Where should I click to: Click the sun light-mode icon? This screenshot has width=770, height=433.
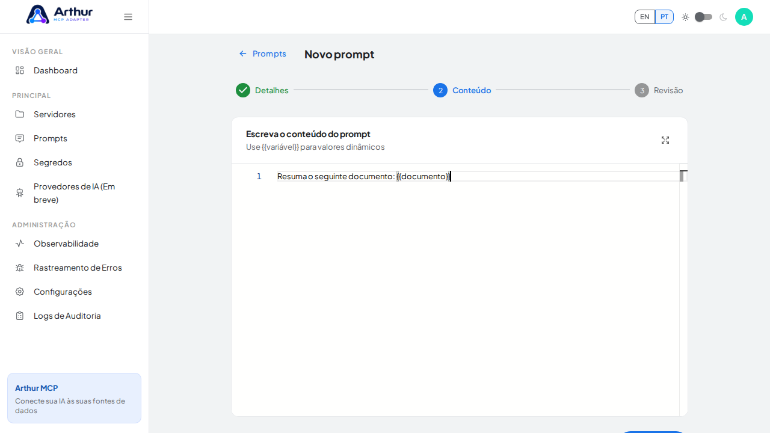pos(685,17)
